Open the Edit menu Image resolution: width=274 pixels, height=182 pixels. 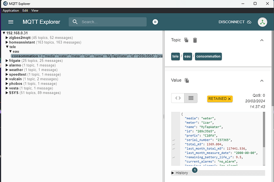pyautogui.click(x=25, y=10)
